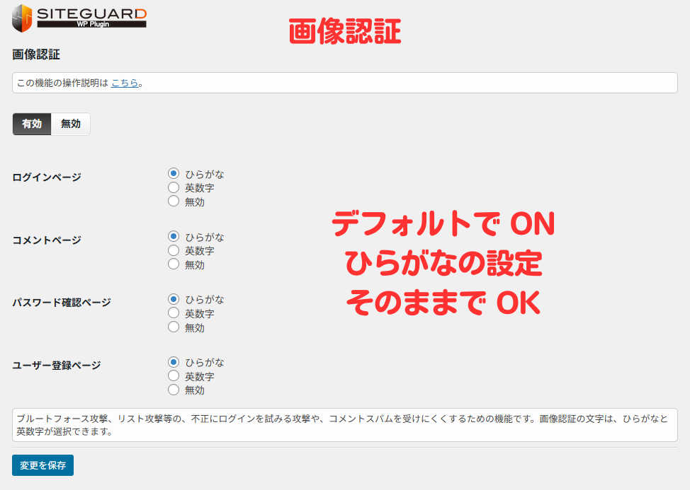Image resolution: width=690 pixels, height=490 pixels.
Task: Enable the 画像認証 feature with 有効
Action: (x=31, y=124)
